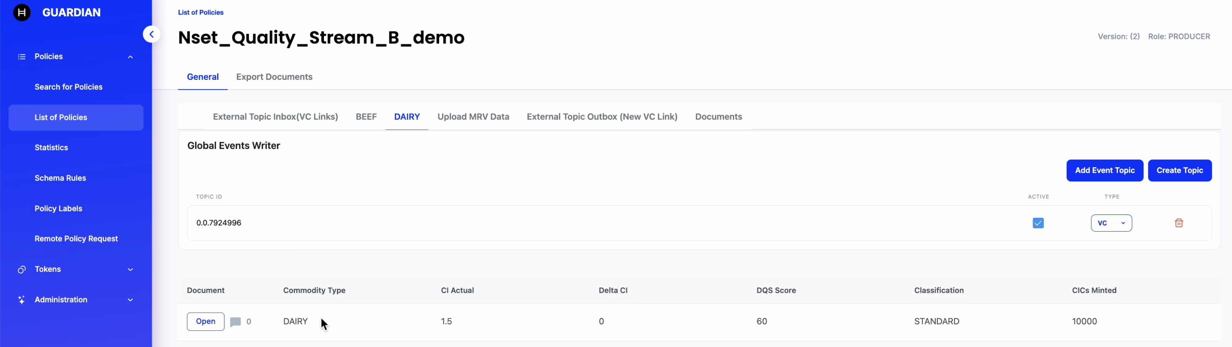Click the Tokens coin icon in sidebar
The width and height of the screenshot is (1232, 347).
21,270
